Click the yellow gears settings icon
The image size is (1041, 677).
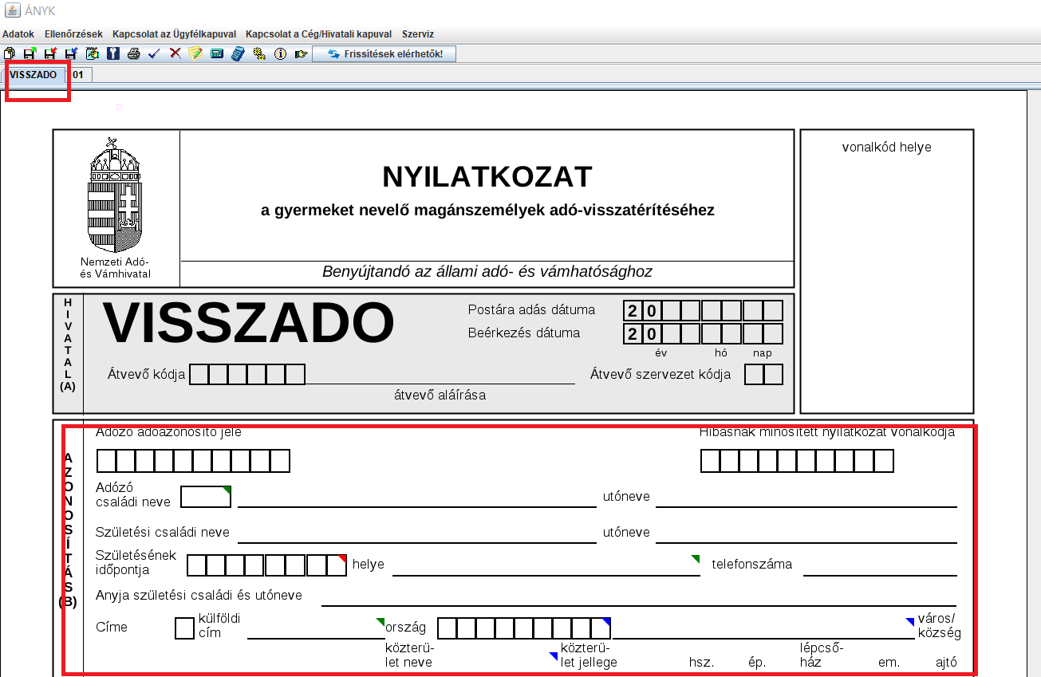[258, 54]
